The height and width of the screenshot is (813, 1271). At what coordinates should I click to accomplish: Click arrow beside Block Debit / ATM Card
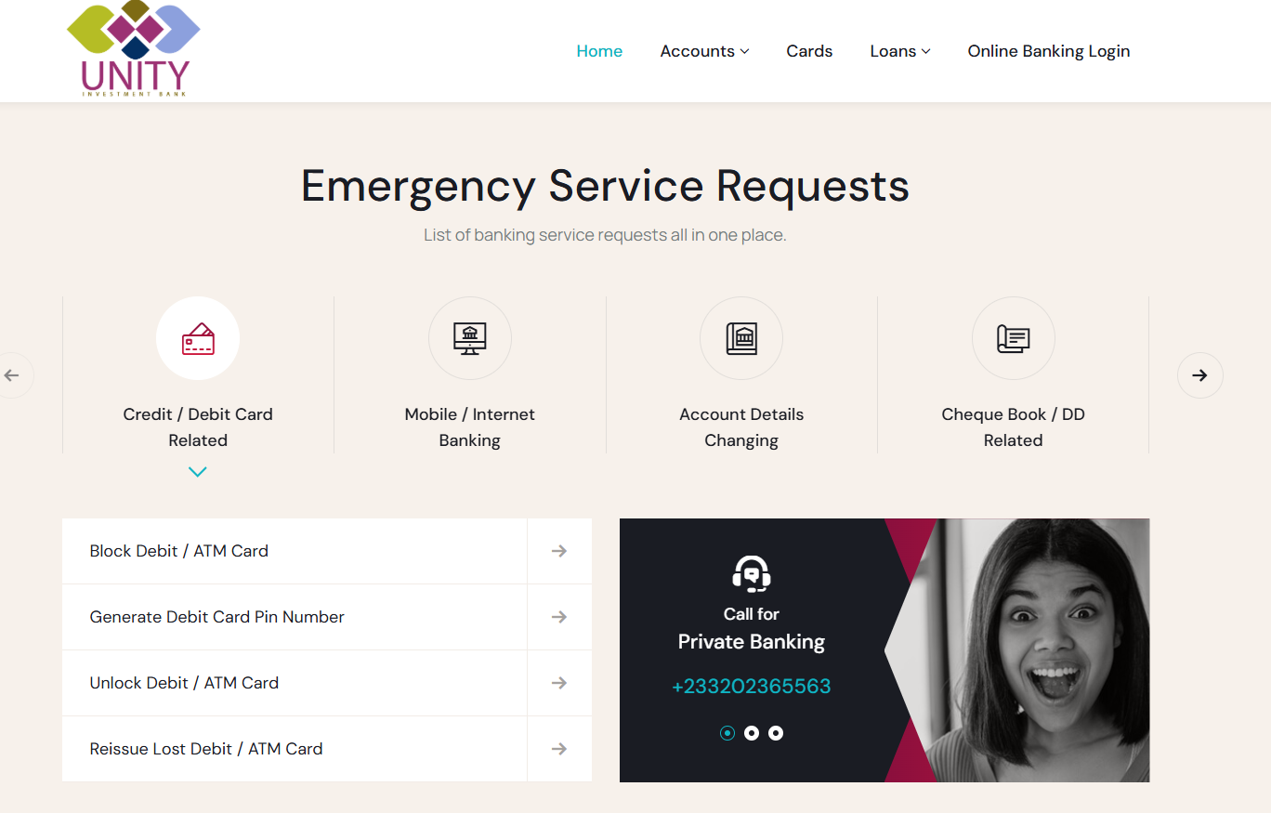click(559, 551)
